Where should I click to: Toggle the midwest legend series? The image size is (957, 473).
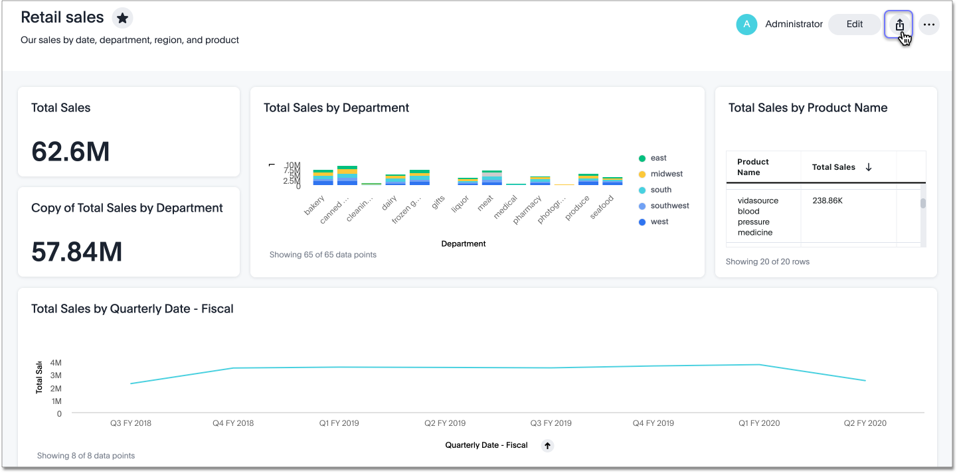pyautogui.click(x=666, y=174)
